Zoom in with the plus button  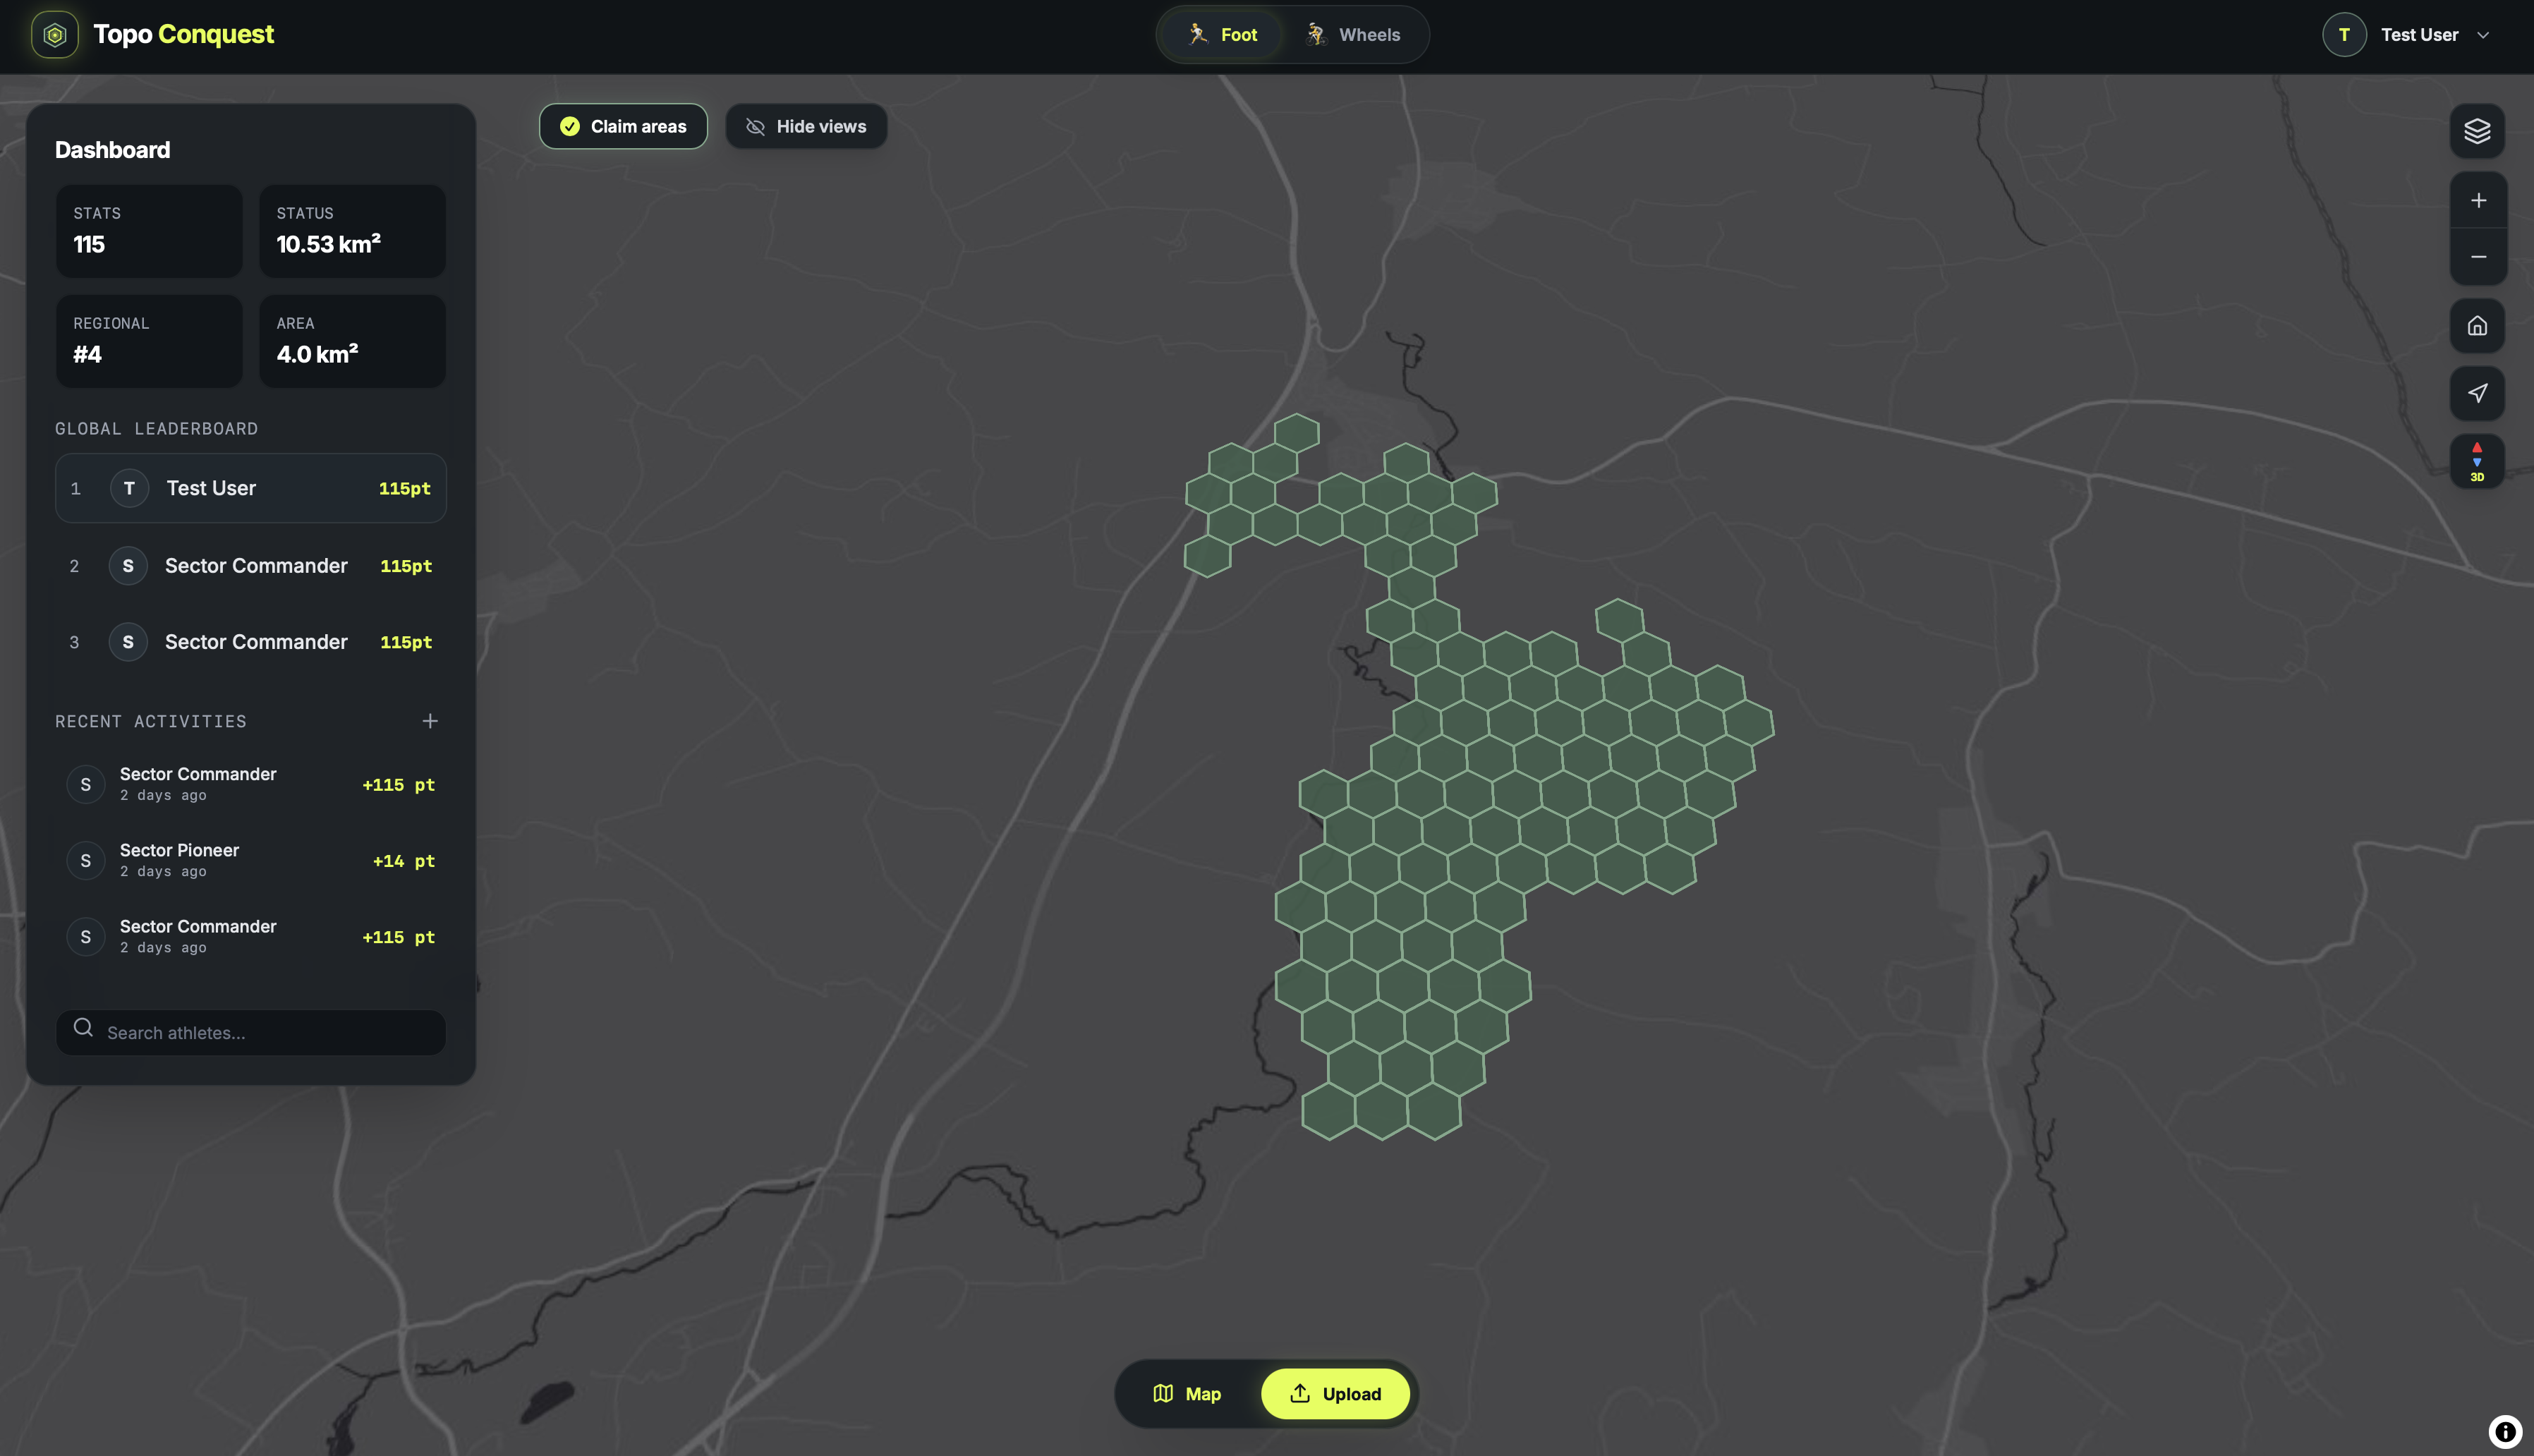click(2477, 201)
